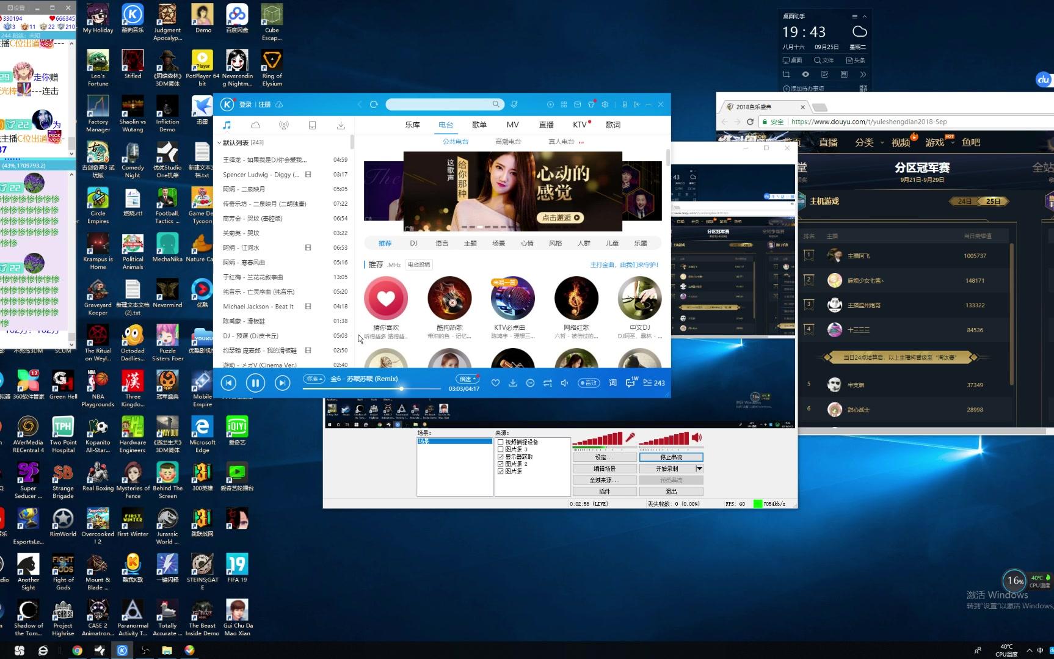Switch to the 直播 tab in KuGou

tap(546, 125)
